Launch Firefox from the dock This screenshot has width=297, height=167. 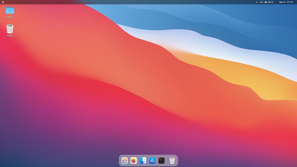133,160
